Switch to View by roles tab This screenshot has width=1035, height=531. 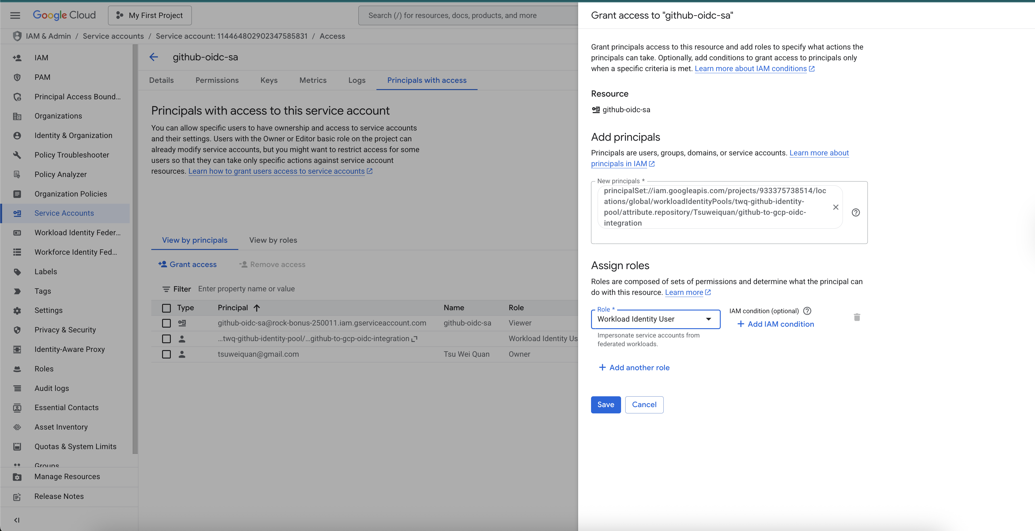tap(273, 240)
